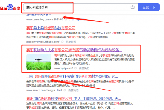Click the verification icon beside xycscxnykjyxgs.21hubei.com
The image size is (164, 110).
coord(62,42)
